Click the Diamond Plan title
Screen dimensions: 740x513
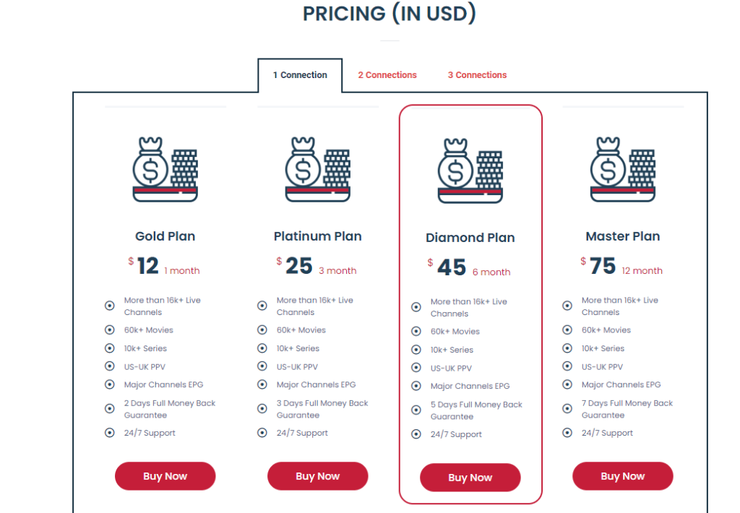[x=470, y=238]
